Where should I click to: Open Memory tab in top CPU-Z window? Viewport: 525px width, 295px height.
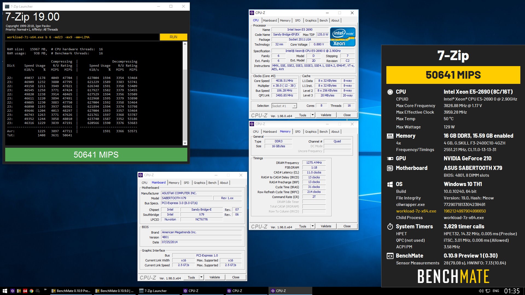point(285,20)
